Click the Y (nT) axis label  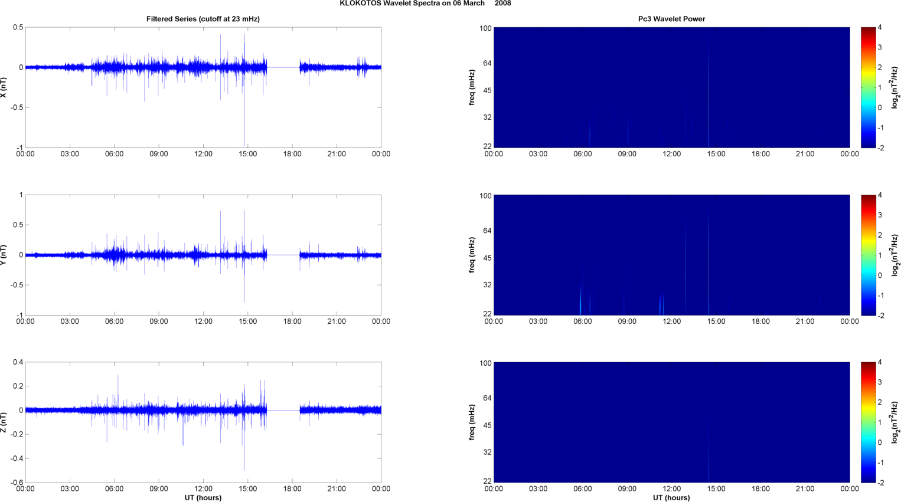tap(4, 255)
